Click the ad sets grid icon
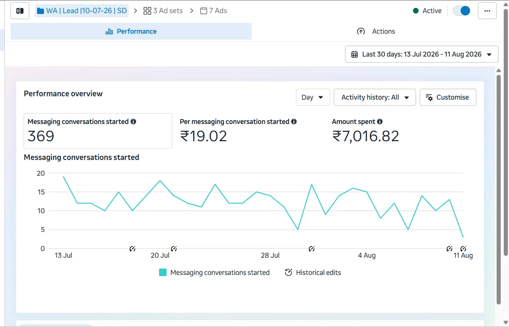 click(147, 11)
